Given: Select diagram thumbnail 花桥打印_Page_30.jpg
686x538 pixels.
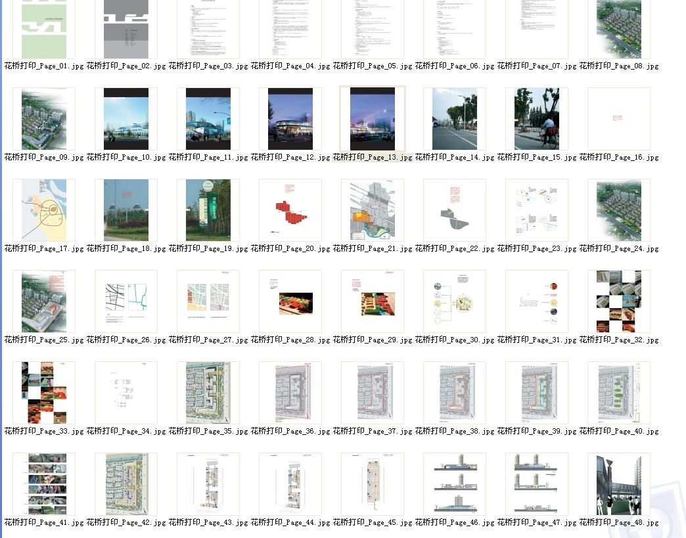Looking at the screenshot, I should (x=455, y=302).
